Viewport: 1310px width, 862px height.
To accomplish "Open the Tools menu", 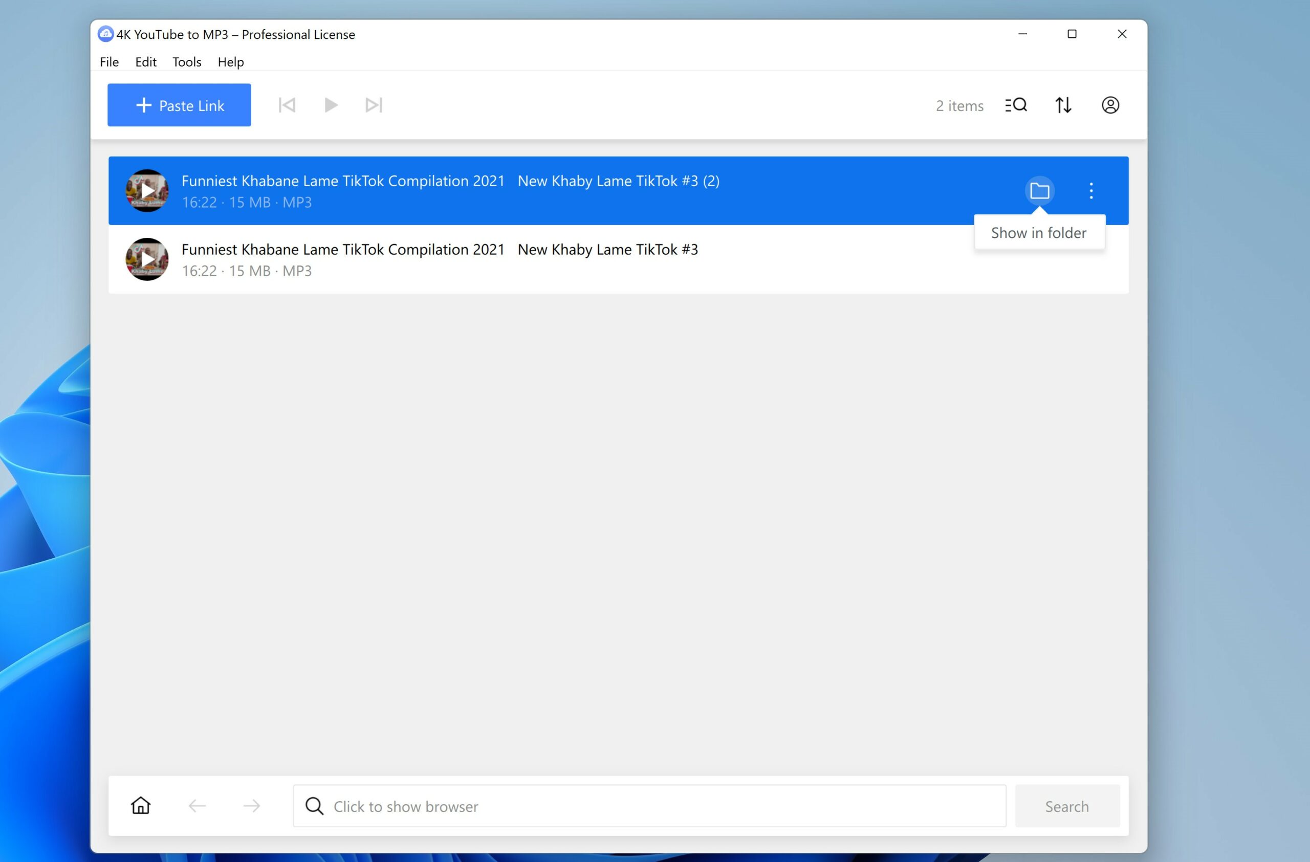I will (188, 61).
